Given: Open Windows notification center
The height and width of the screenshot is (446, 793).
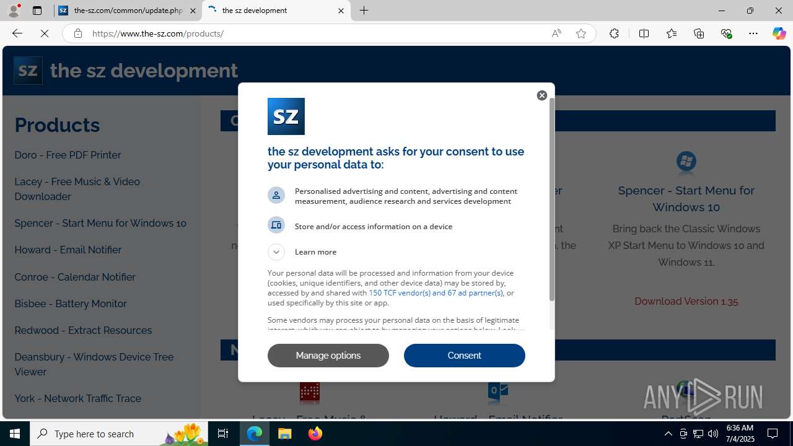Looking at the screenshot, I should tap(773, 434).
